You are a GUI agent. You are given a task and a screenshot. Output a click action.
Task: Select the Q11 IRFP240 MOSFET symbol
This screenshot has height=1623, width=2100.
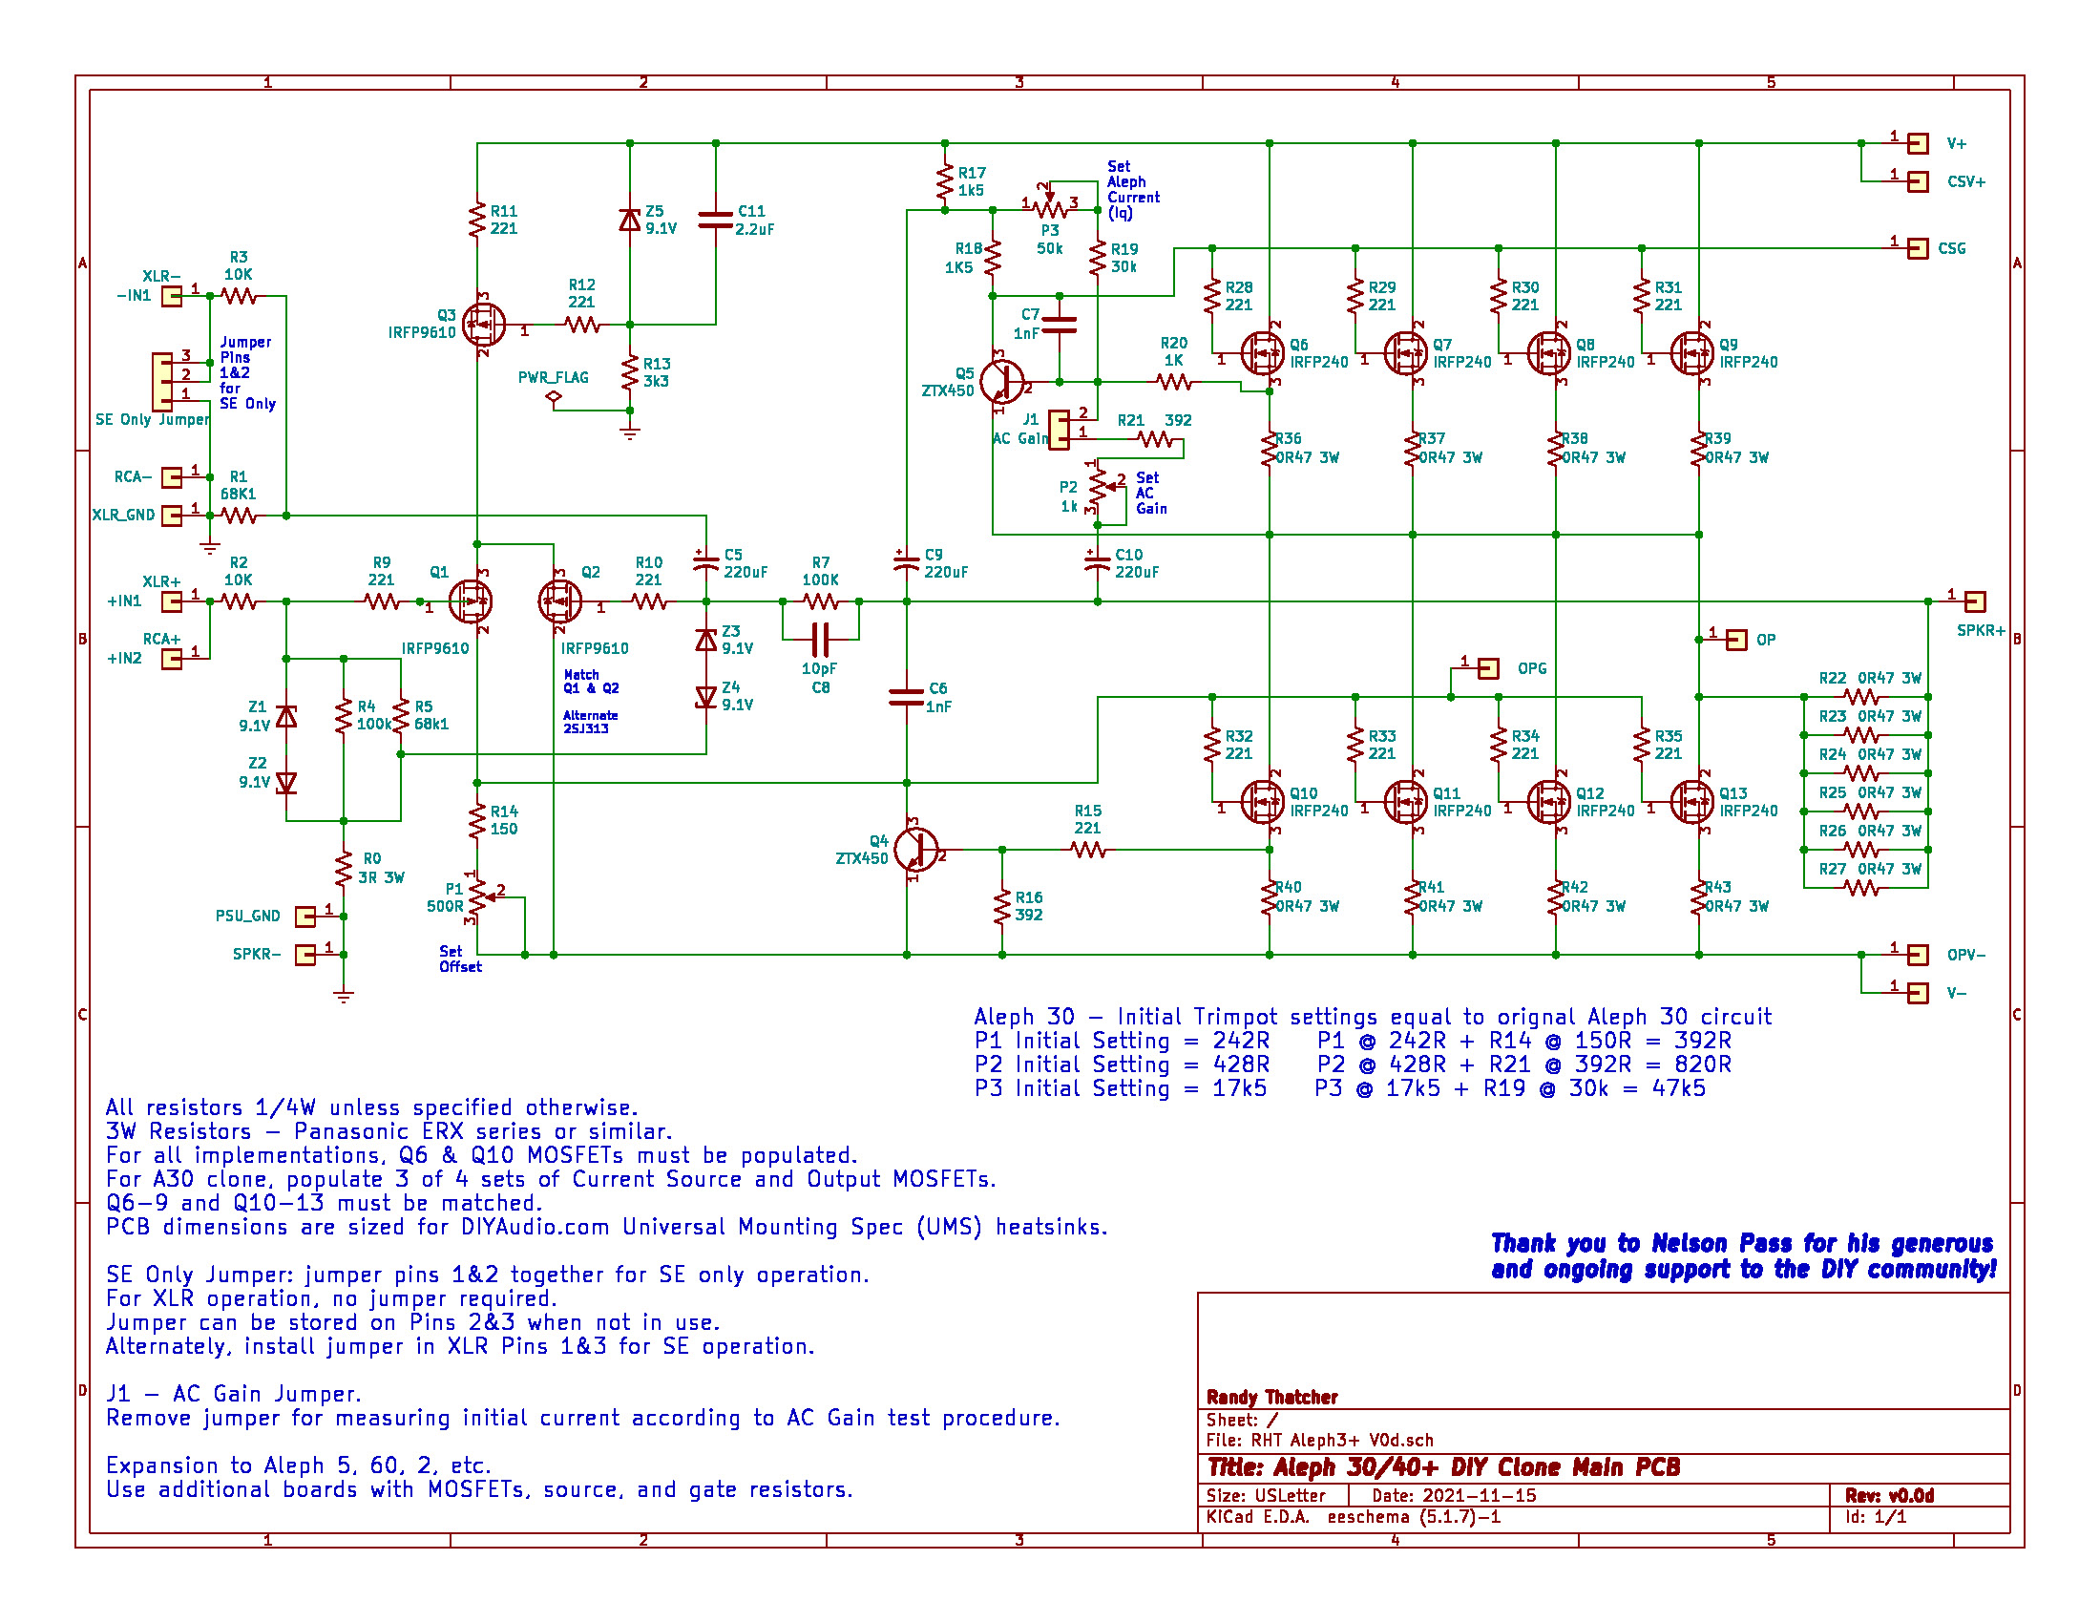1405,802
